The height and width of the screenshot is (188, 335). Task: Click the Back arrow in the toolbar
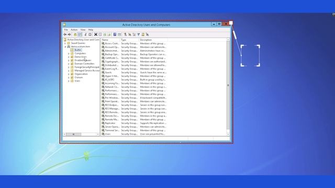65,34
